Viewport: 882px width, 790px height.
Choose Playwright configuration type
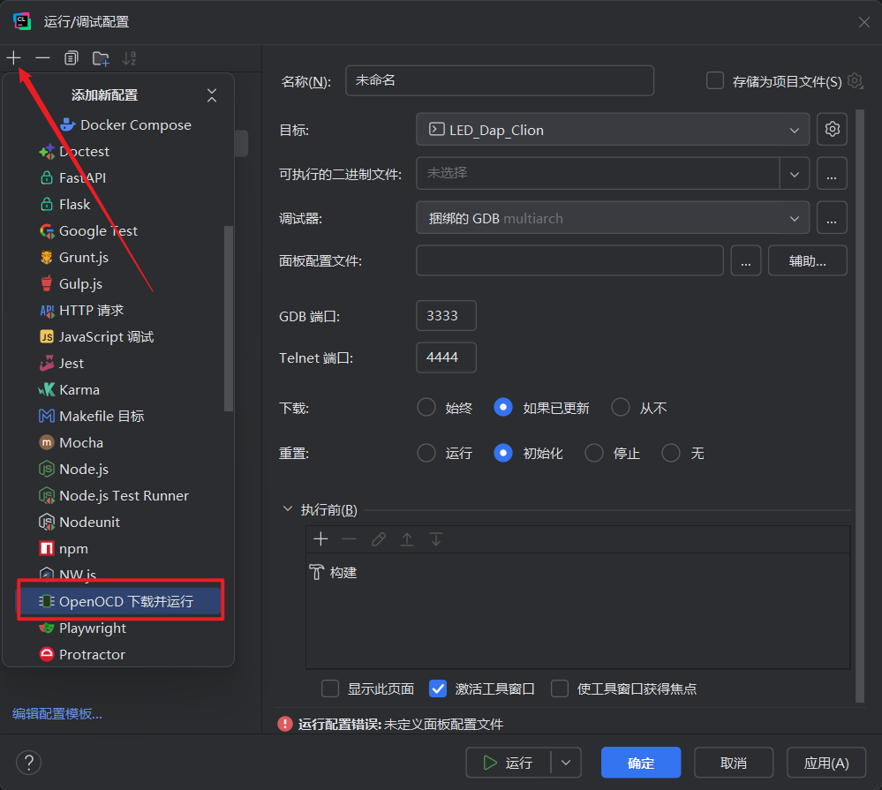83,628
